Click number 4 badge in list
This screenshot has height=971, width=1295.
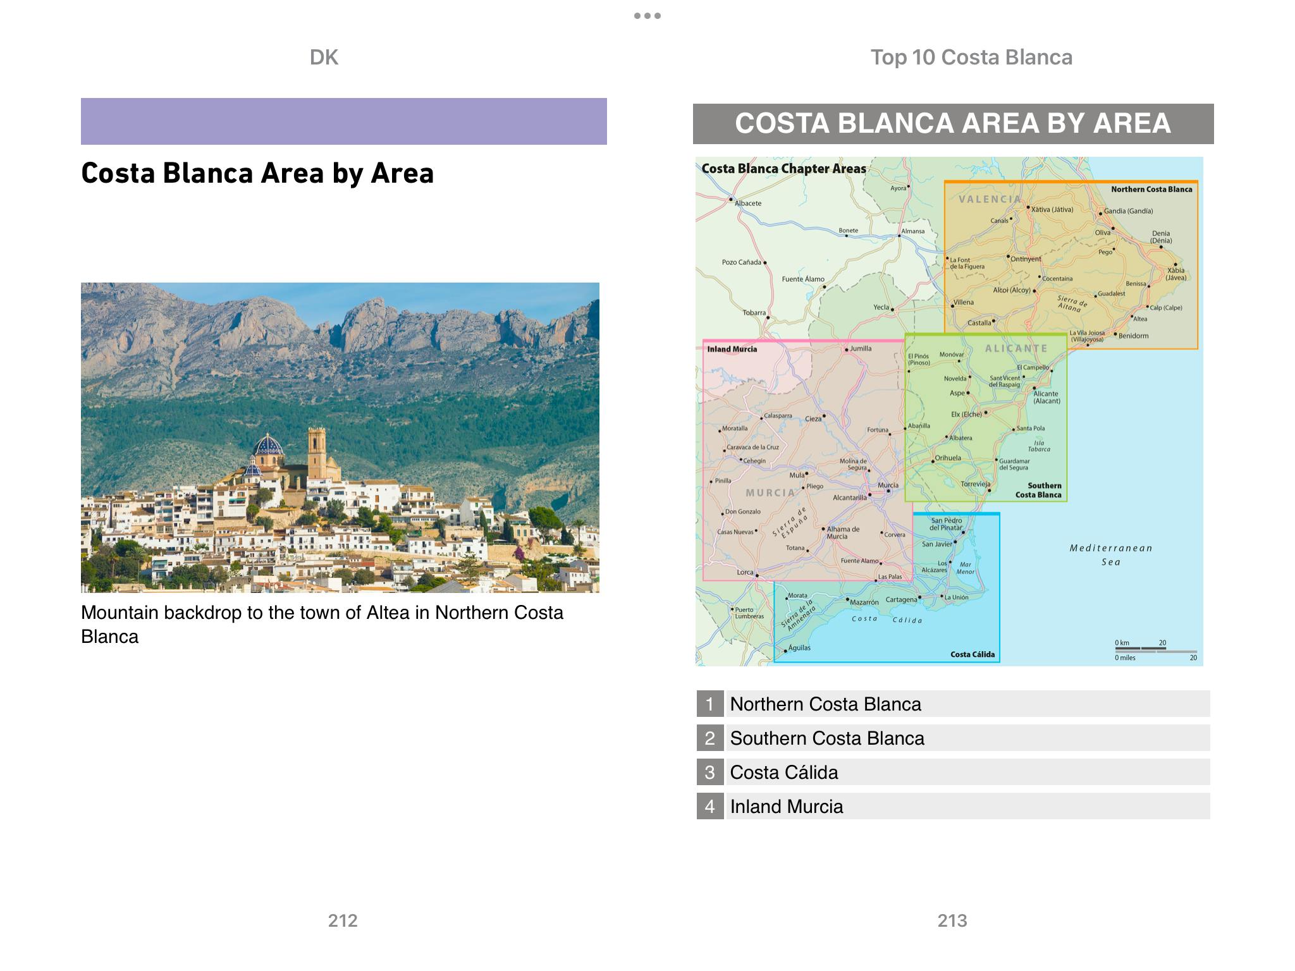[709, 806]
